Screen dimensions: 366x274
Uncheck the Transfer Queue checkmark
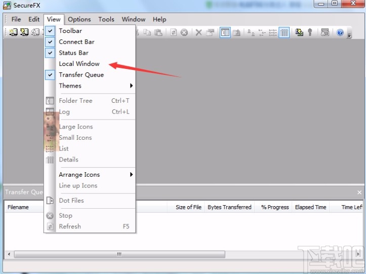50,75
